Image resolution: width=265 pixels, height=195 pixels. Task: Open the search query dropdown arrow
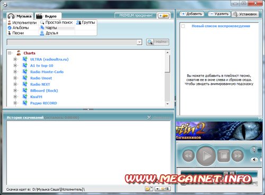139,42
